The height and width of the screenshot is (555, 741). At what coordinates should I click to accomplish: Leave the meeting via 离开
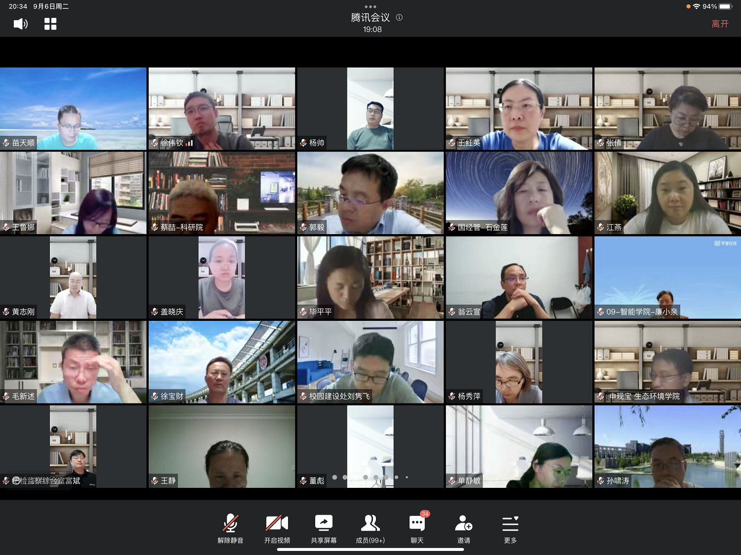point(720,24)
